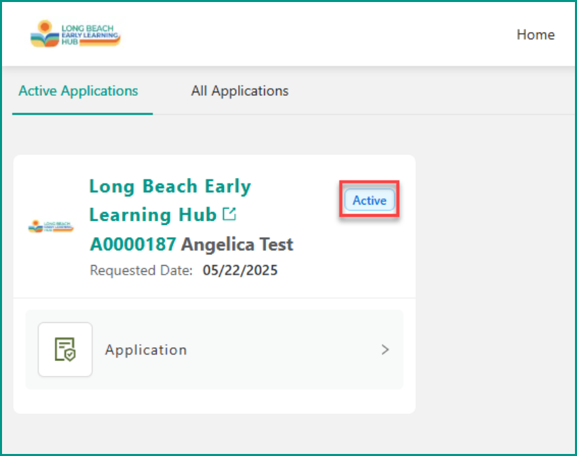Image resolution: width=577 pixels, height=456 pixels.
Task: Click the Learning Hub second line of title
Action: [153, 215]
